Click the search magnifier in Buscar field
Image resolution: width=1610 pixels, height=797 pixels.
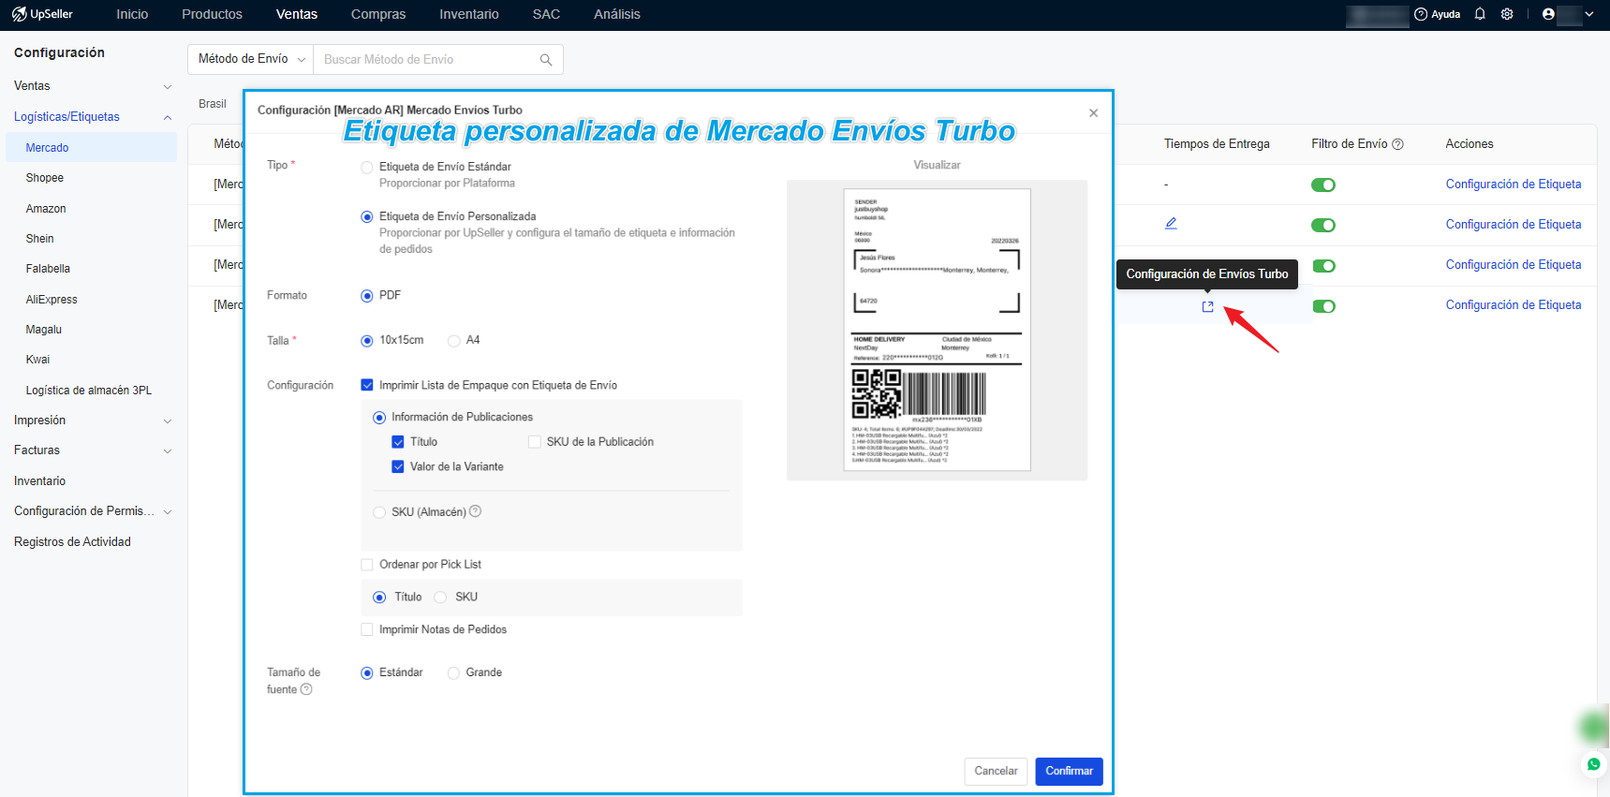tap(546, 59)
